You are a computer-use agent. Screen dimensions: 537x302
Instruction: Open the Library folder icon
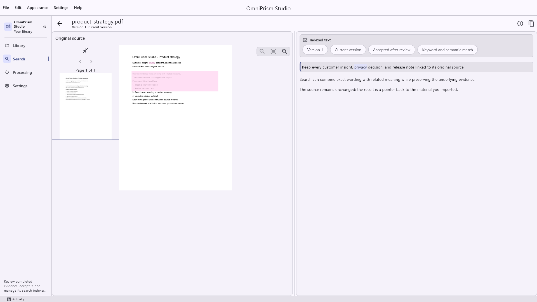[x=7, y=45]
